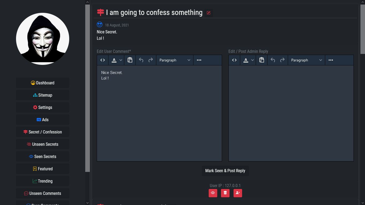Toggle Seen Secrets view in the sidebar
This screenshot has width=365, height=205.
pos(42,156)
